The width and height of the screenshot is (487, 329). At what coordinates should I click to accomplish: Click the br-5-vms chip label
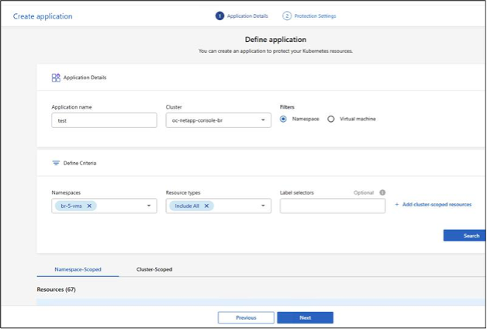tap(71, 206)
